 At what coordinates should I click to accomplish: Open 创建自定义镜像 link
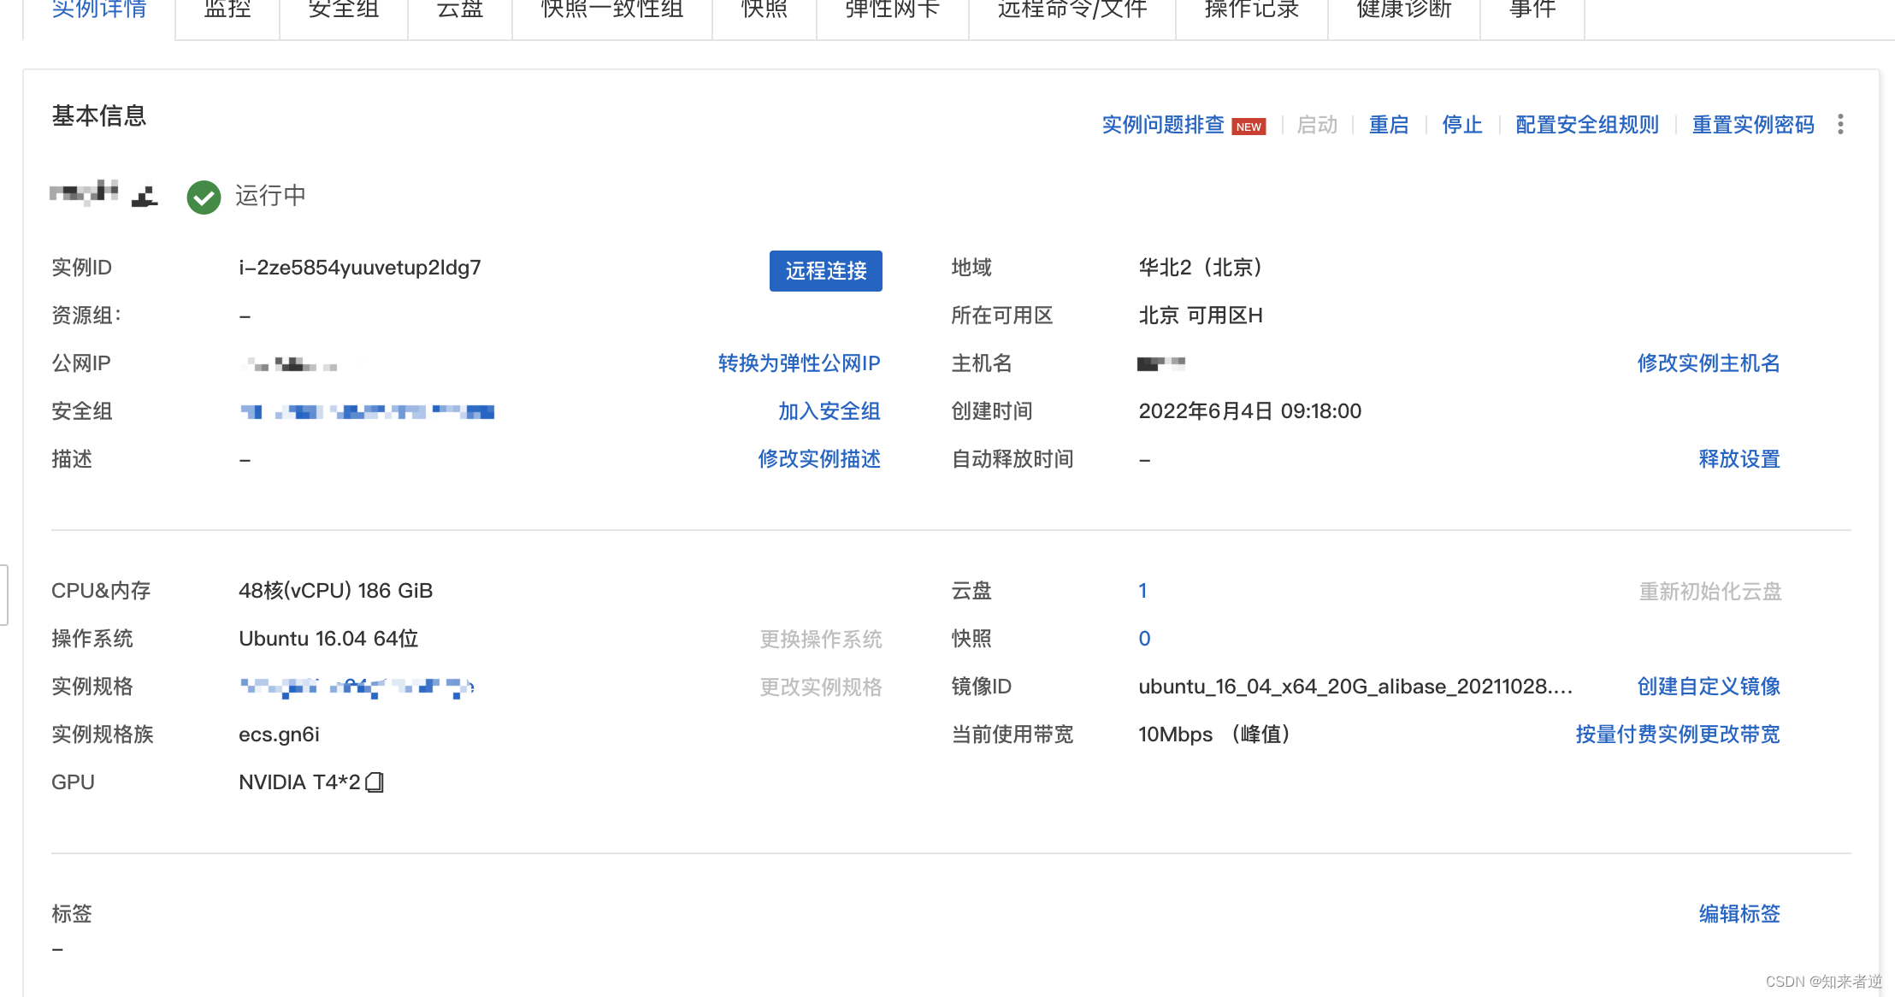1709,687
